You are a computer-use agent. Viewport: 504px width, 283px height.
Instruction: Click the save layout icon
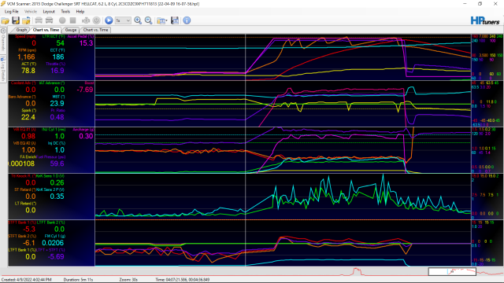pos(175,20)
